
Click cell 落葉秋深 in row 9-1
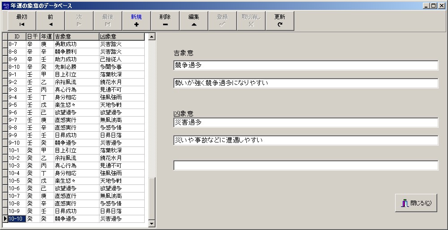coord(122,75)
